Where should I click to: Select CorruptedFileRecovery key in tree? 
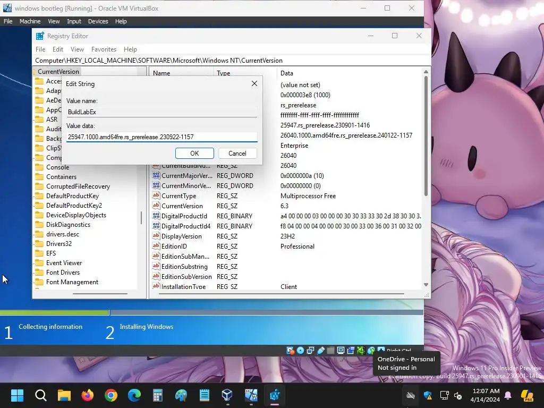(x=78, y=186)
